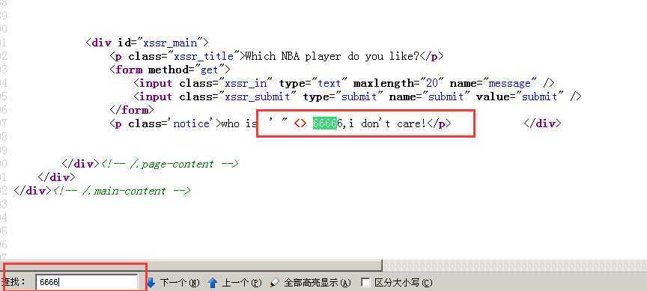Enable the 区分大小写 match case checkbox
This screenshot has width=647, height=291.
365,283
